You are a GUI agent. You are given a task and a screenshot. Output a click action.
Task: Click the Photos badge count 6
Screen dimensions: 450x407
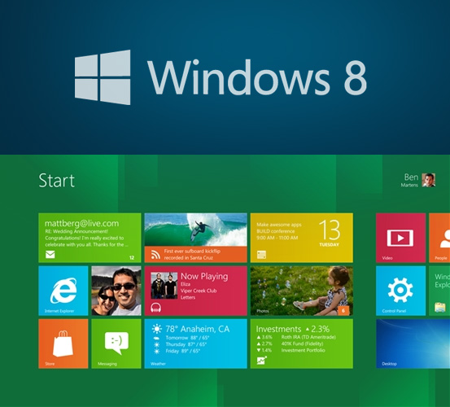point(343,310)
